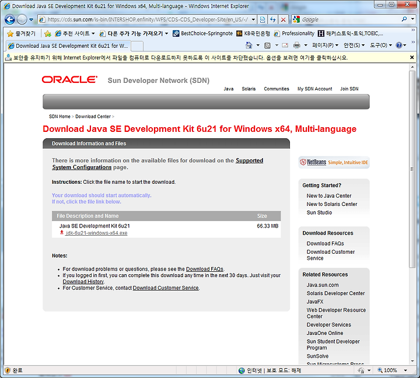Go to Download Center breadcrumb
The width and height of the screenshot is (420, 378).
(x=93, y=117)
